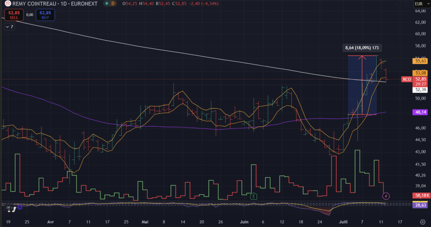Screen dimensions: 431x227
Task: Expand the collapsed indicators legend showing 7
Action: click(10, 27)
